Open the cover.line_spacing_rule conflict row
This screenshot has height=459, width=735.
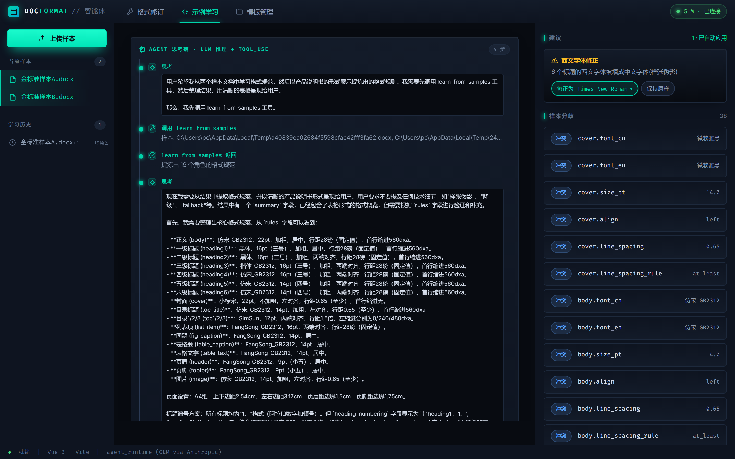pyautogui.click(x=635, y=274)
